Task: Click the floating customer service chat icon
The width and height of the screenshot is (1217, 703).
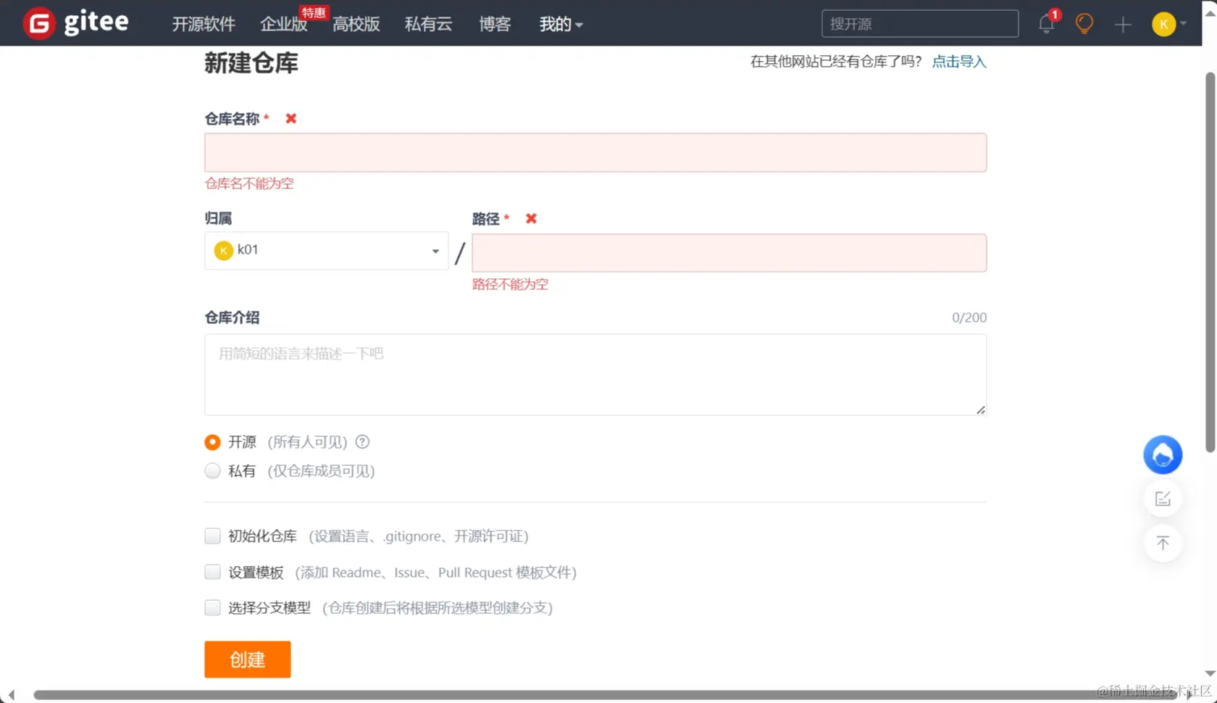Action: [x=1162, y=454]
